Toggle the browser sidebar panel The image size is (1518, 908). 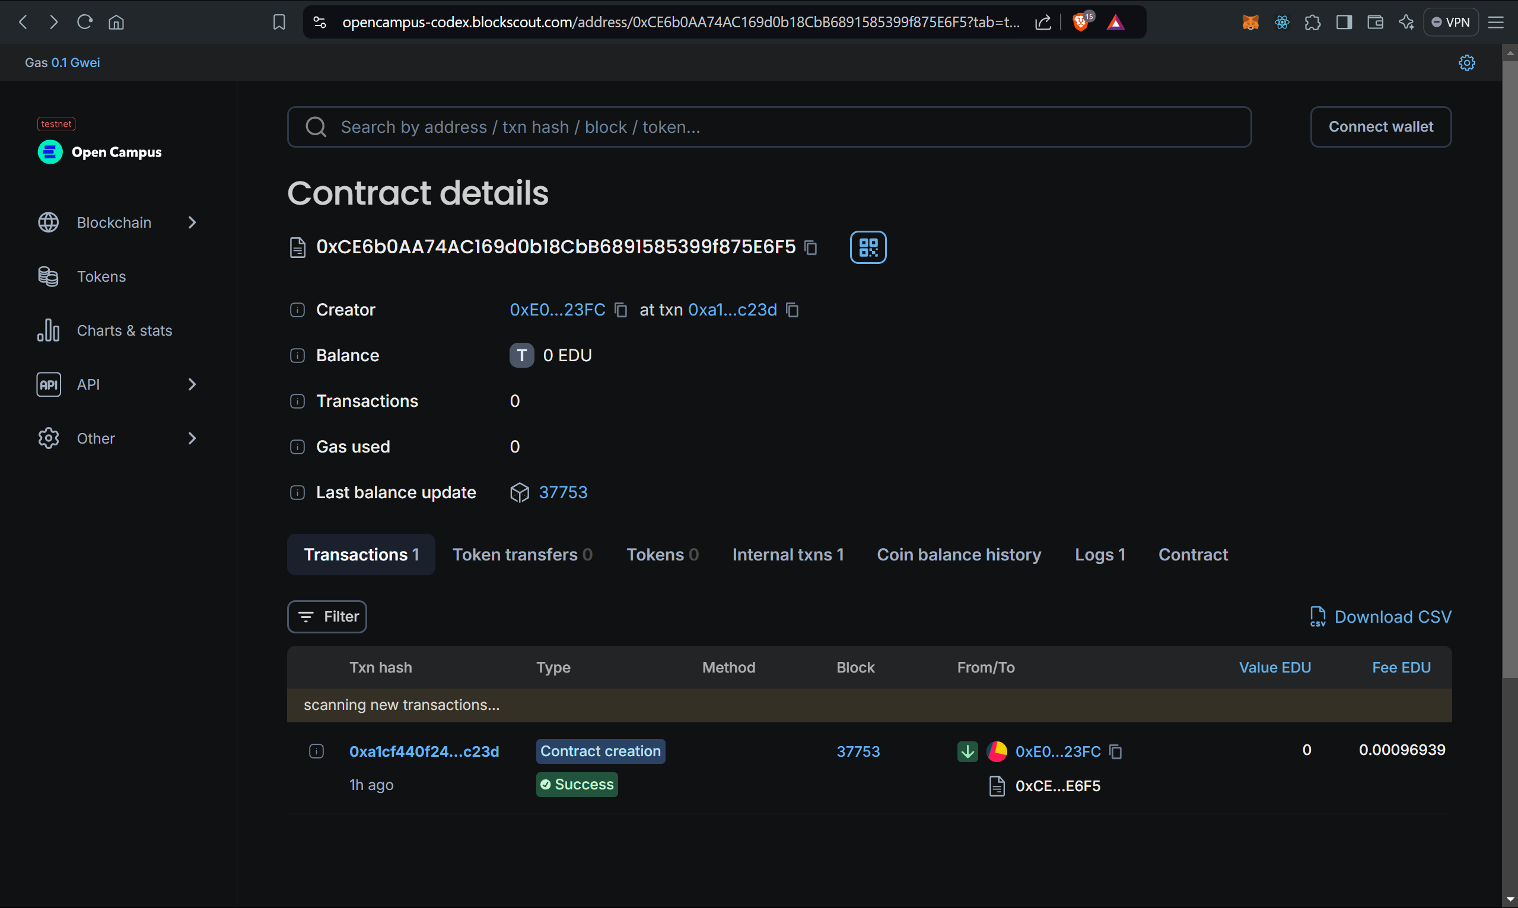point(1344,23)
